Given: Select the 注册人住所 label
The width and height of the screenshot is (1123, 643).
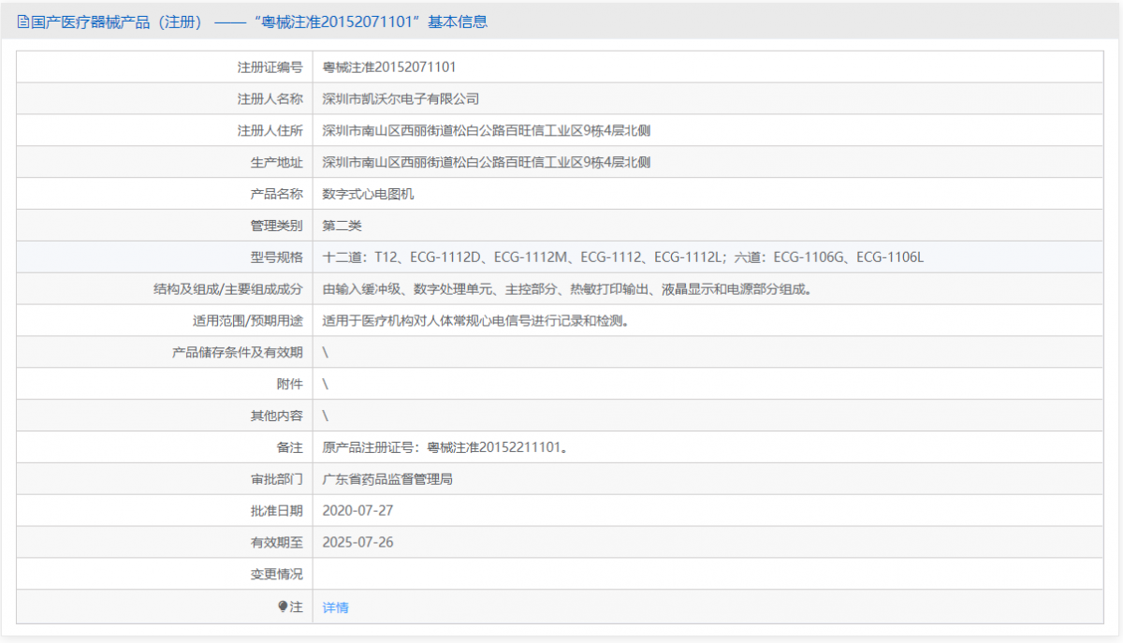Looking at the screenshot, I should tap(270, 131).
